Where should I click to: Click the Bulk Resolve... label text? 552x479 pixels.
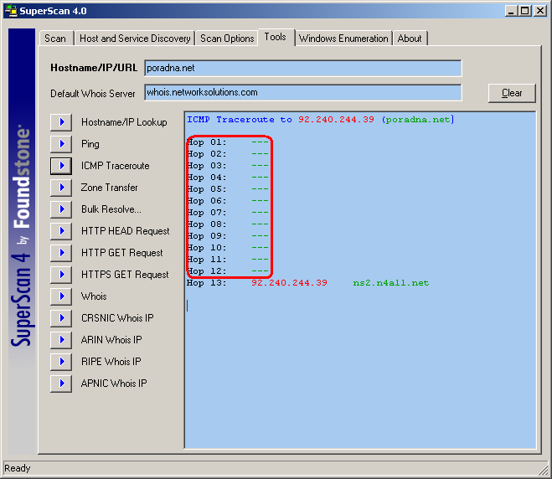coord(111,209)
